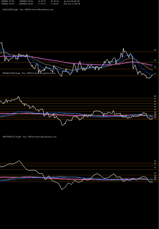Click the 36 price label on weekly chart
Viewport: 159px width, 229px height.
(155, 117)
